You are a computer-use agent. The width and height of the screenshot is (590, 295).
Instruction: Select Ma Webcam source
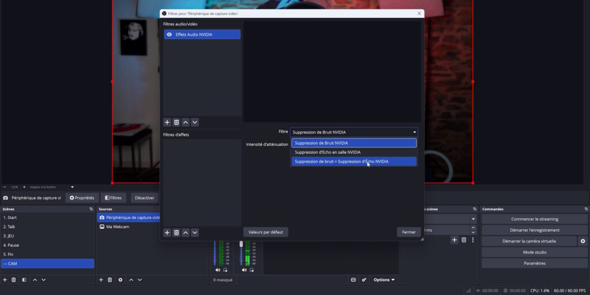[128, 227]
